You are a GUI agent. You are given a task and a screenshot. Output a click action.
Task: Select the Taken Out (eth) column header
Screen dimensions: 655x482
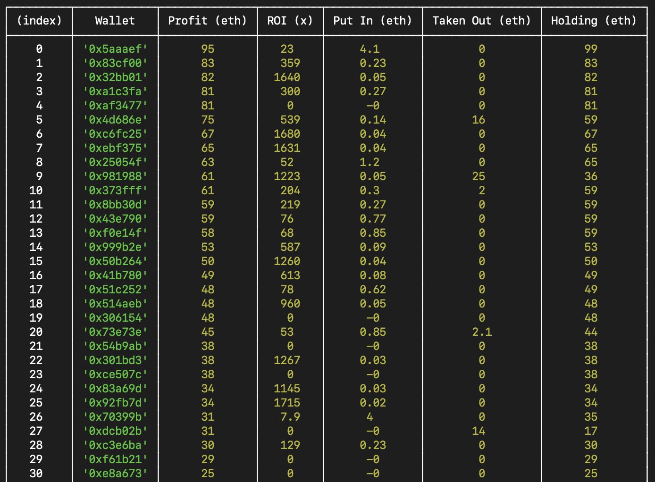point(481,21)
